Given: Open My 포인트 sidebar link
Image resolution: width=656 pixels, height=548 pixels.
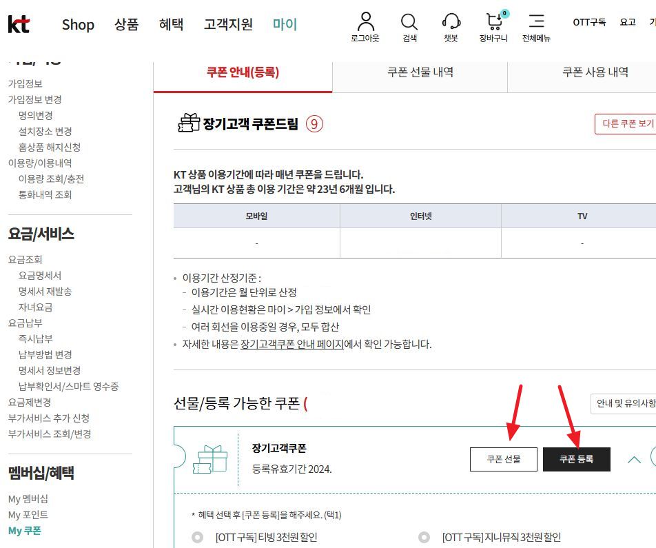Looking at the screenshot, I should [28, 515].
